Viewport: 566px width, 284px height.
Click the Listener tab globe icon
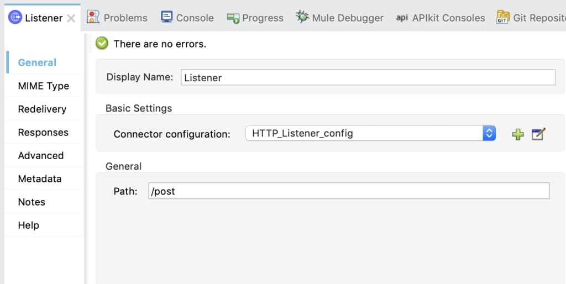15,18
